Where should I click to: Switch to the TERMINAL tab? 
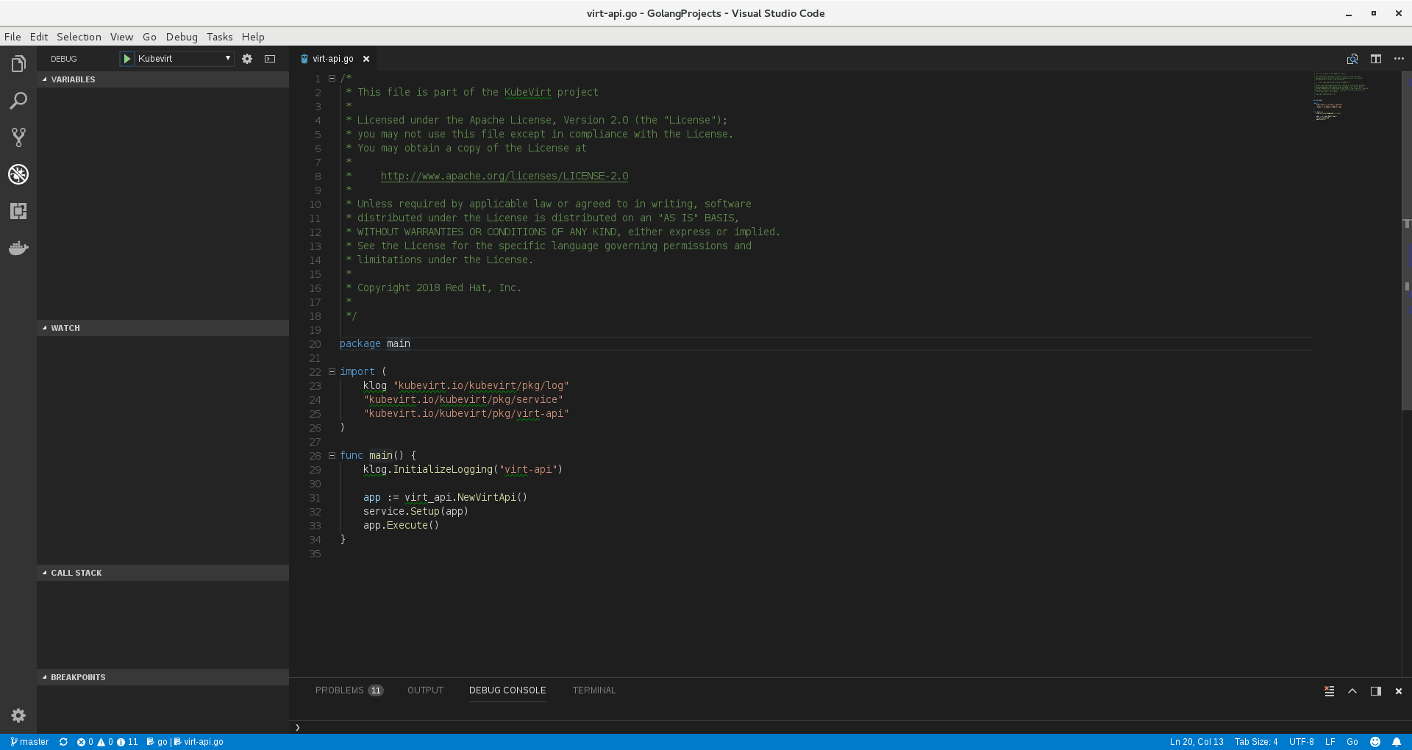[593, 690]
